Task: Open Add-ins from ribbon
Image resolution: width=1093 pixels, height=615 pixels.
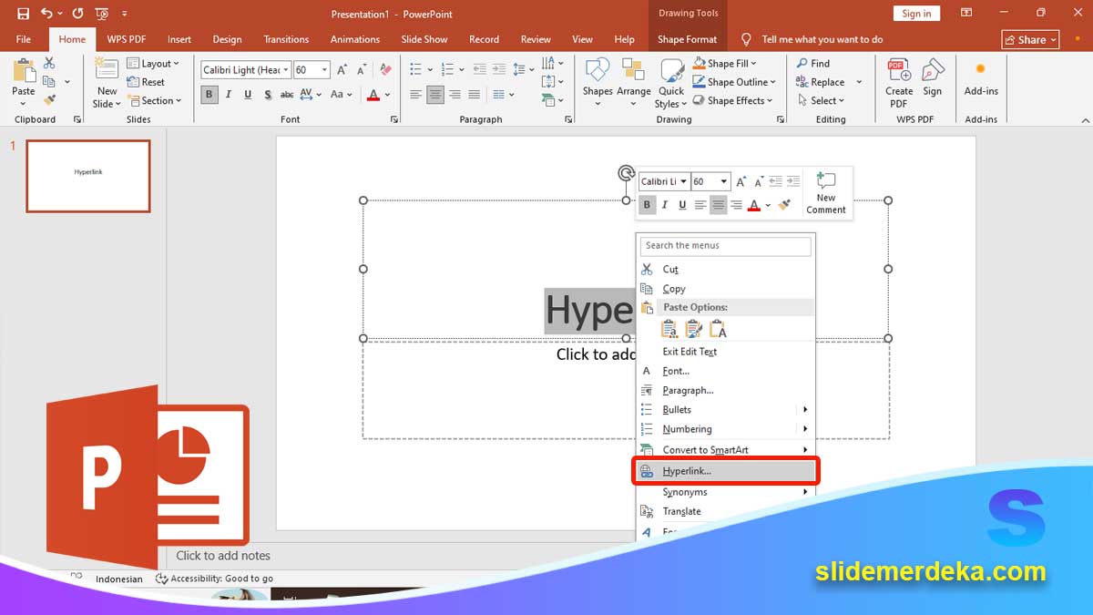Action: (x=981, y=78)
